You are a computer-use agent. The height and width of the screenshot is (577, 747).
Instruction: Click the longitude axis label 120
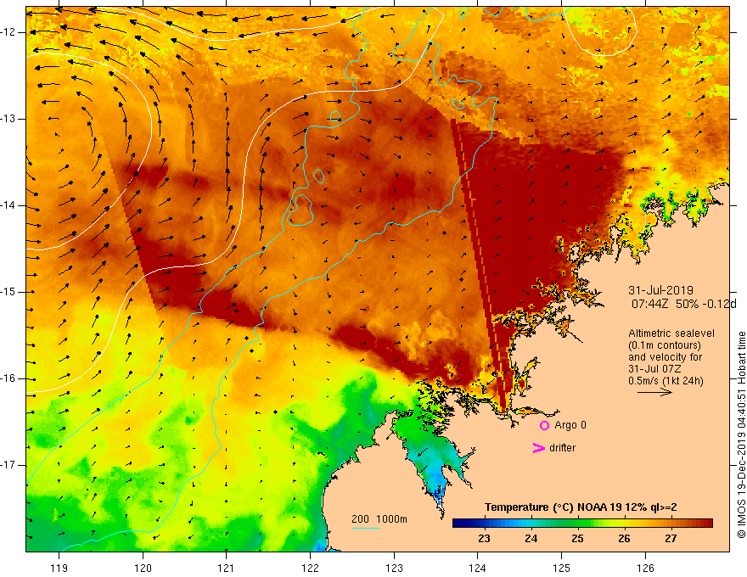(143, 568)
